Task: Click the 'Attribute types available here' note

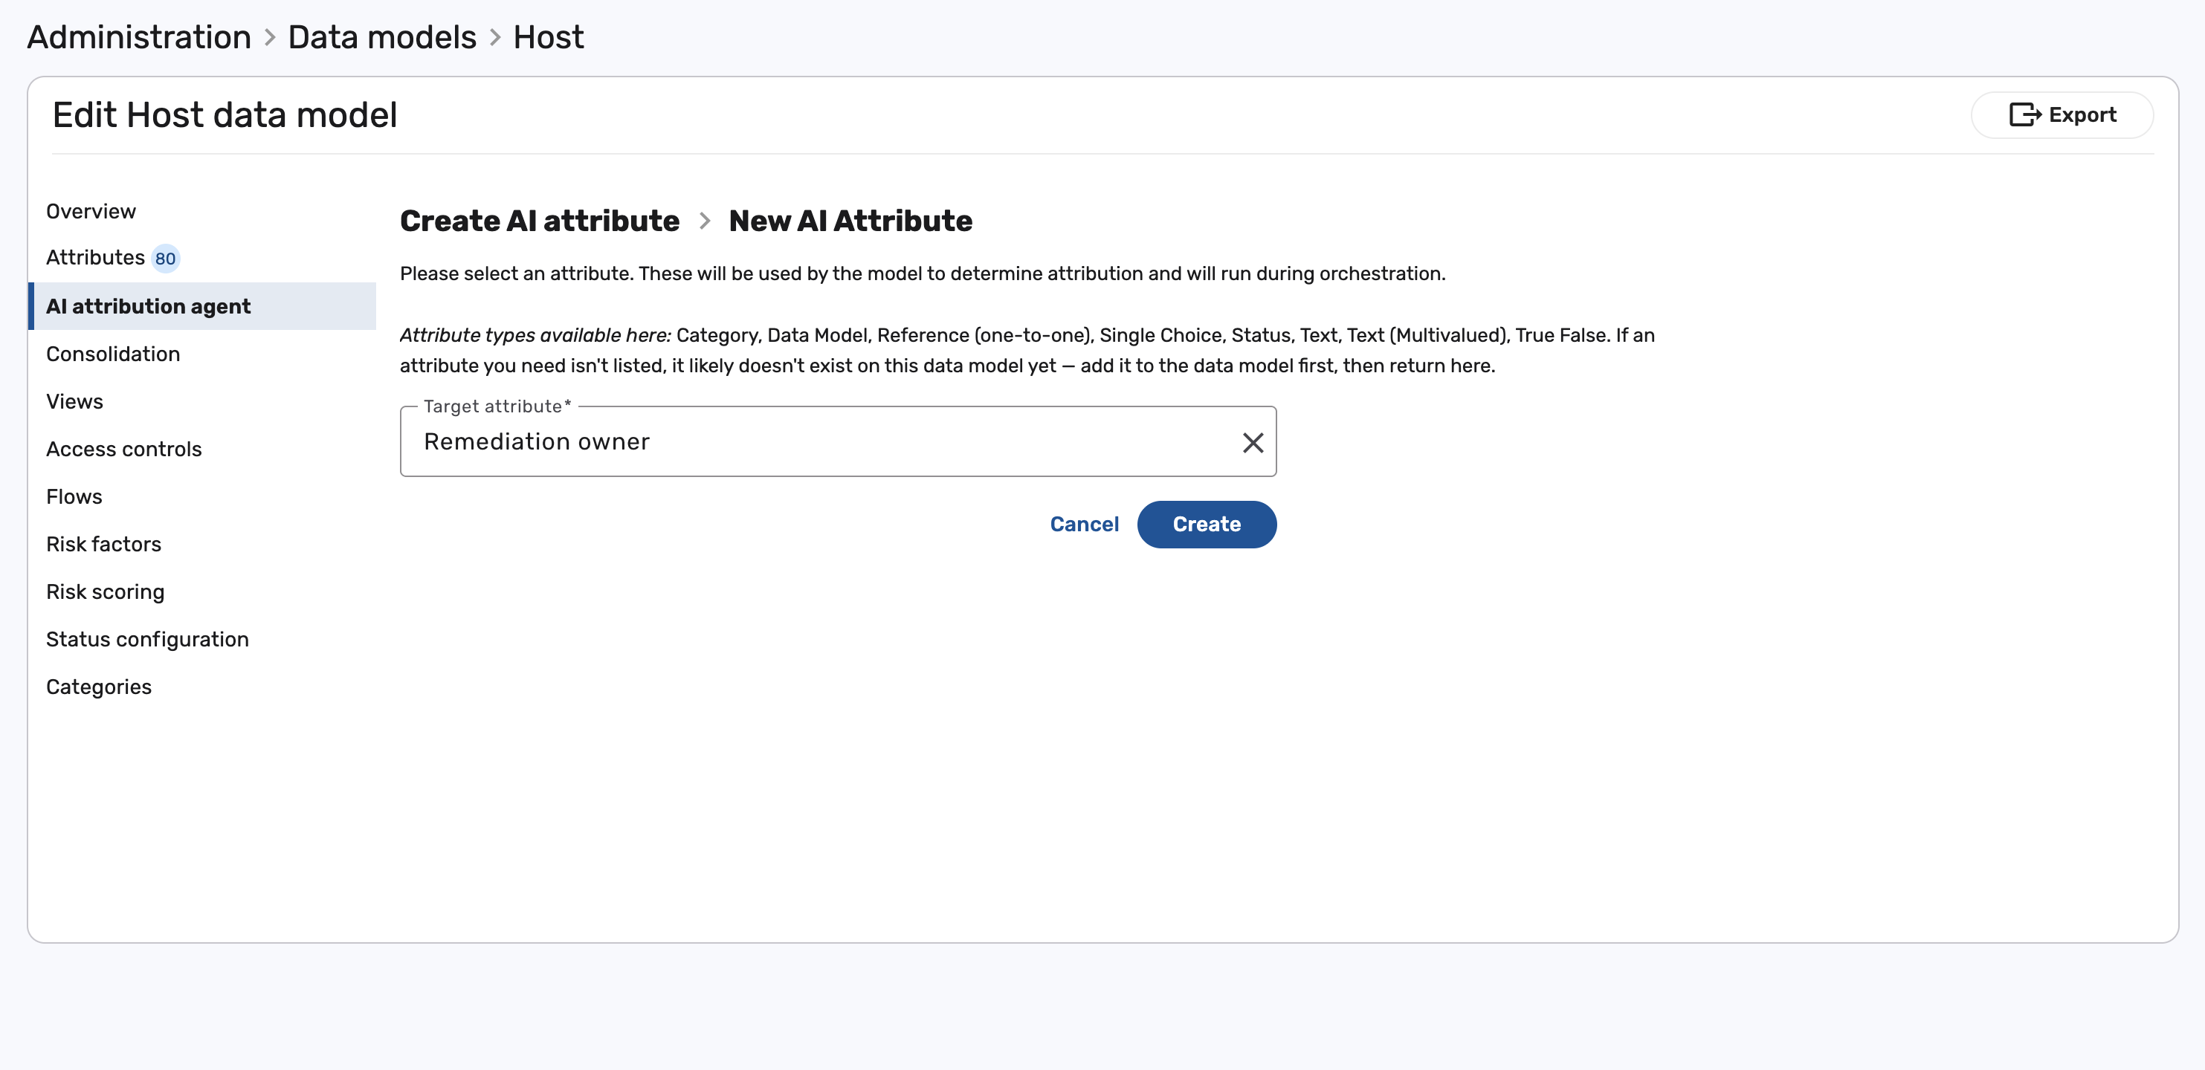Action: coord(1027,351)
